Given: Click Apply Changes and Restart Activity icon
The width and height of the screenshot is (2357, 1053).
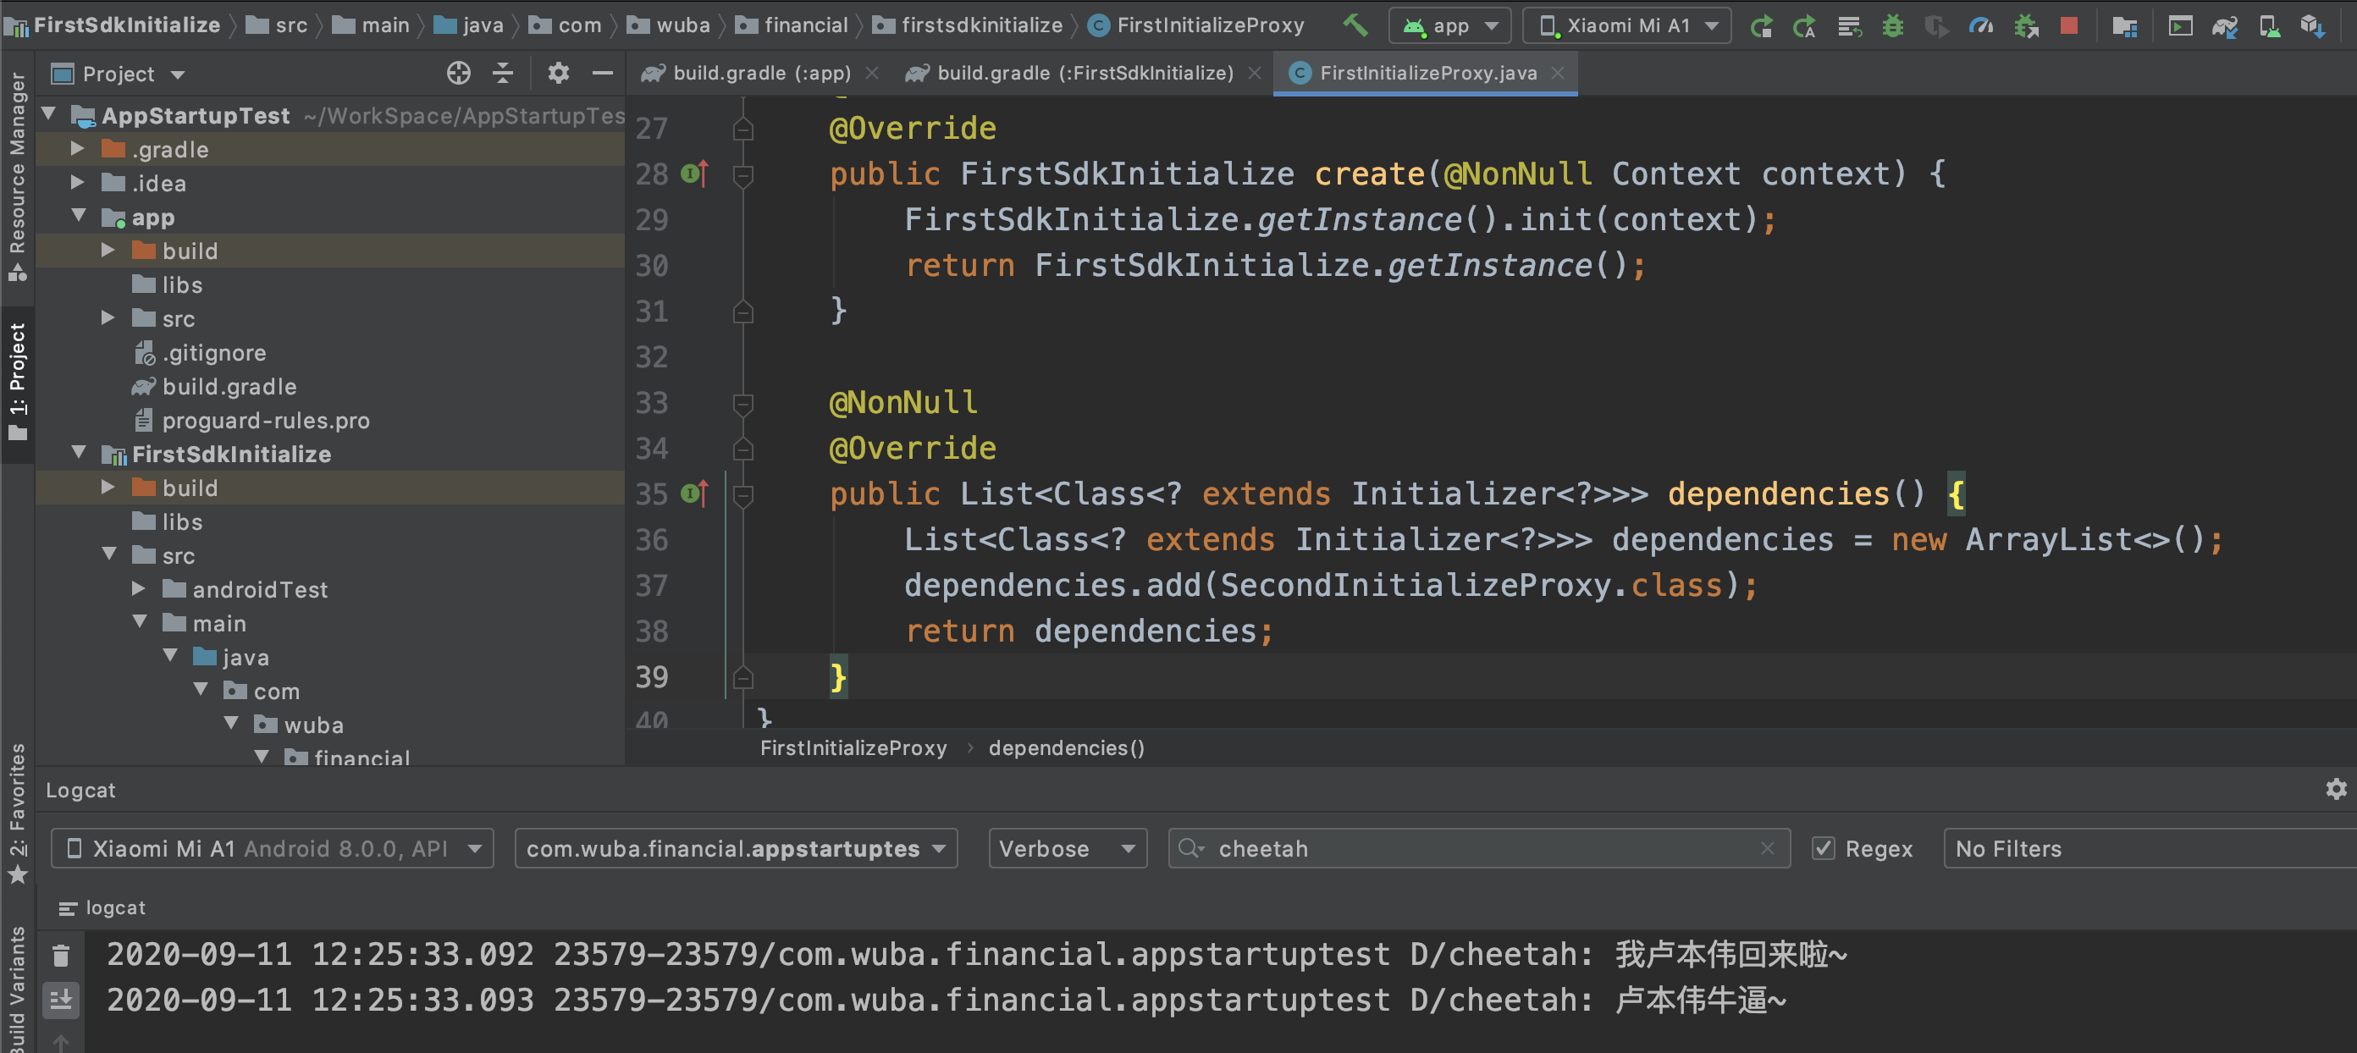Looking at the screenshot, I should pyautogui.click(x=1804, y=25).
